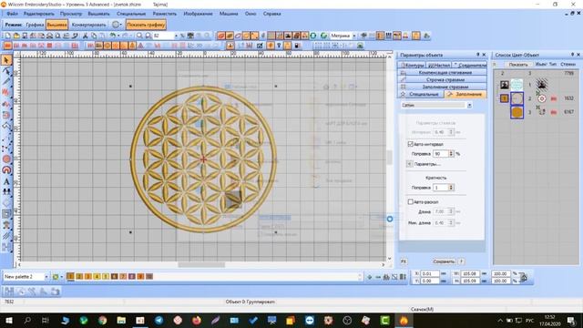
Task: Enable the Авто раскол checkbox
Action: 410,201
